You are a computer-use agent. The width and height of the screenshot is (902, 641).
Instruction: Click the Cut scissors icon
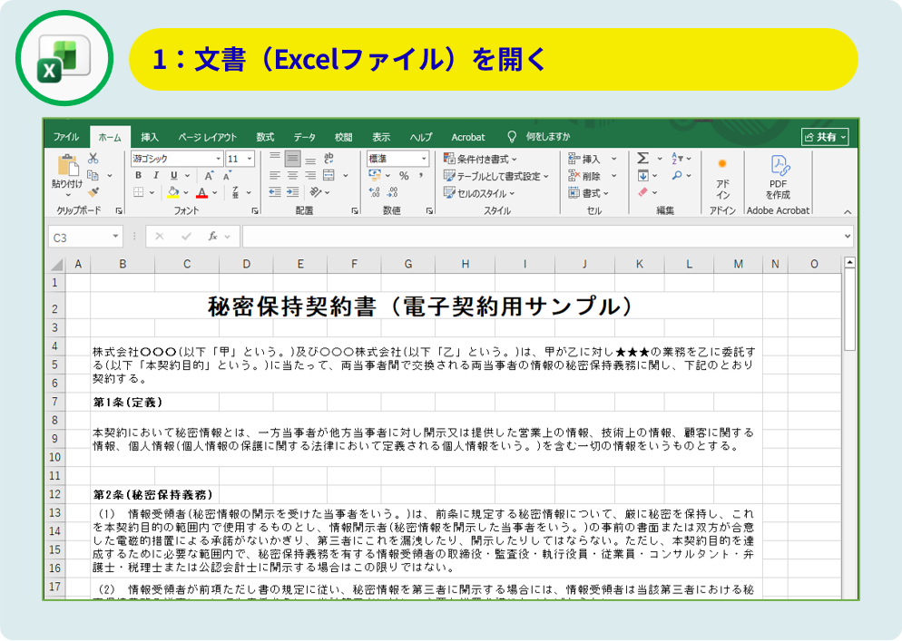[93, 159]
